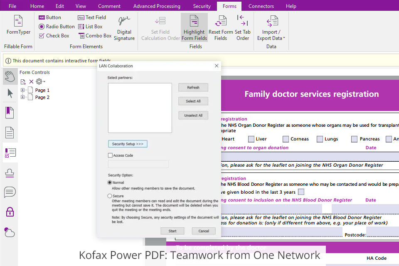Open the Form Controls panel icon
Screen dimensions: 399x266
coord(10,153)
